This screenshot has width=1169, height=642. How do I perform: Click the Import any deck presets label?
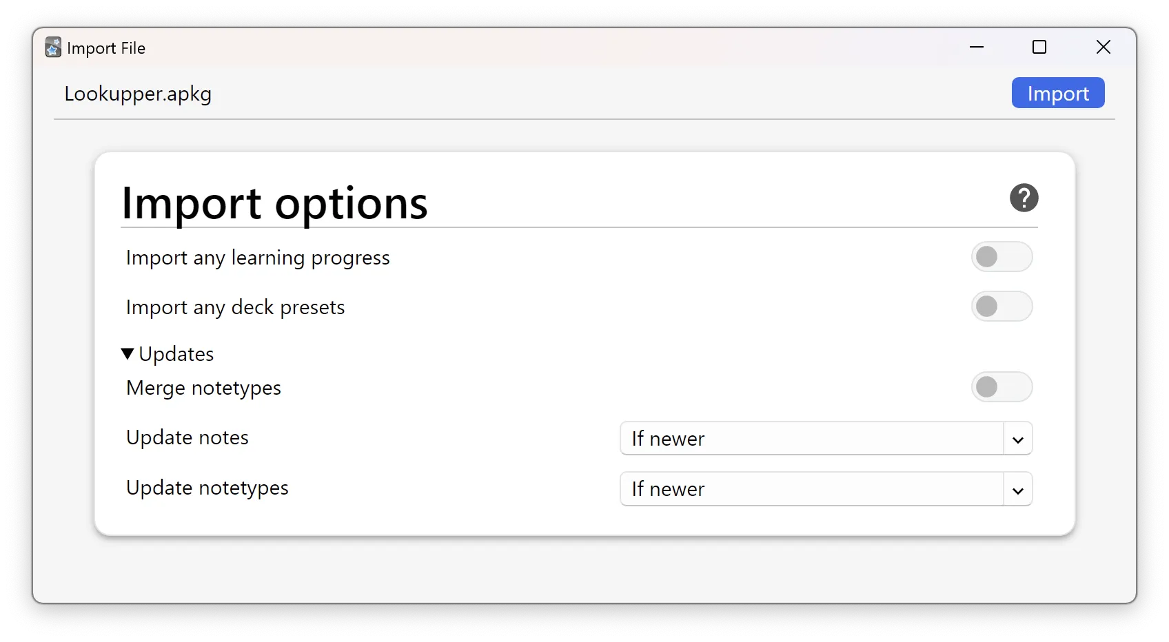coord(235,307)
